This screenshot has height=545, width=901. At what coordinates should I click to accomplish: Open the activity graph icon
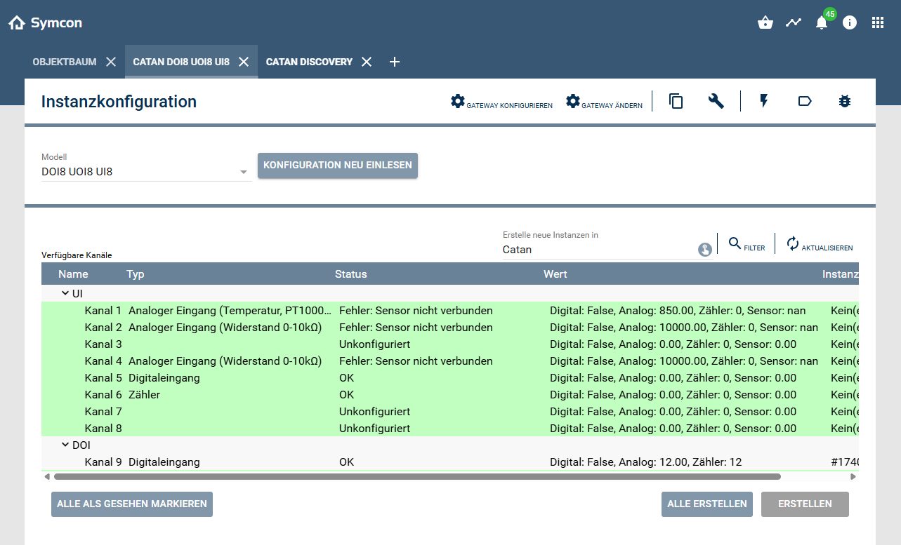794,22
